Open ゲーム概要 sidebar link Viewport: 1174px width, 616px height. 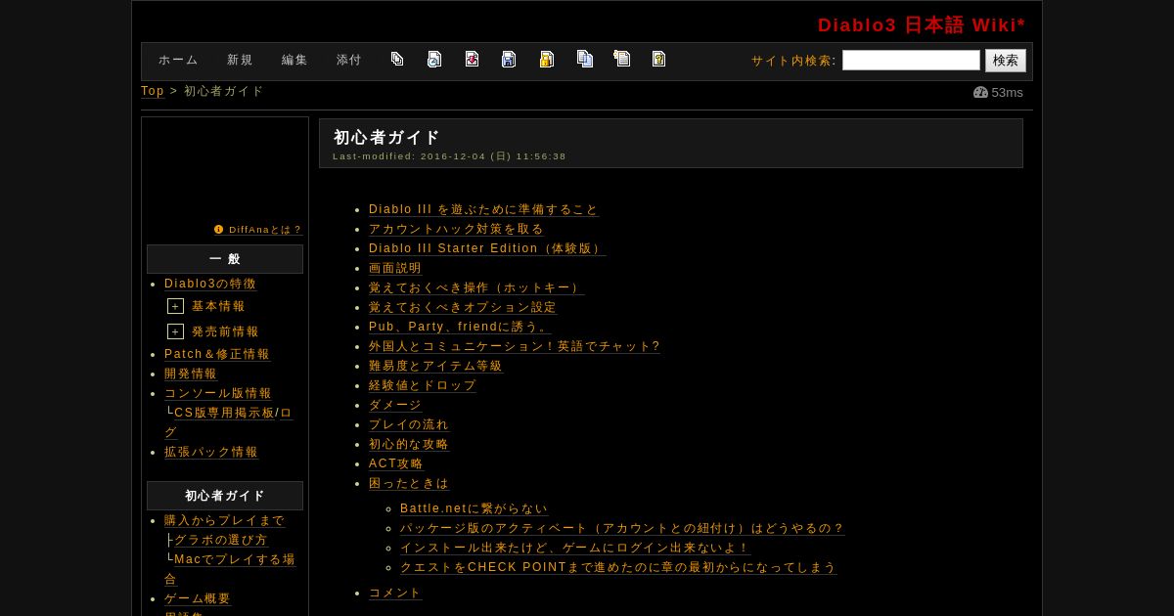[198, 598]
